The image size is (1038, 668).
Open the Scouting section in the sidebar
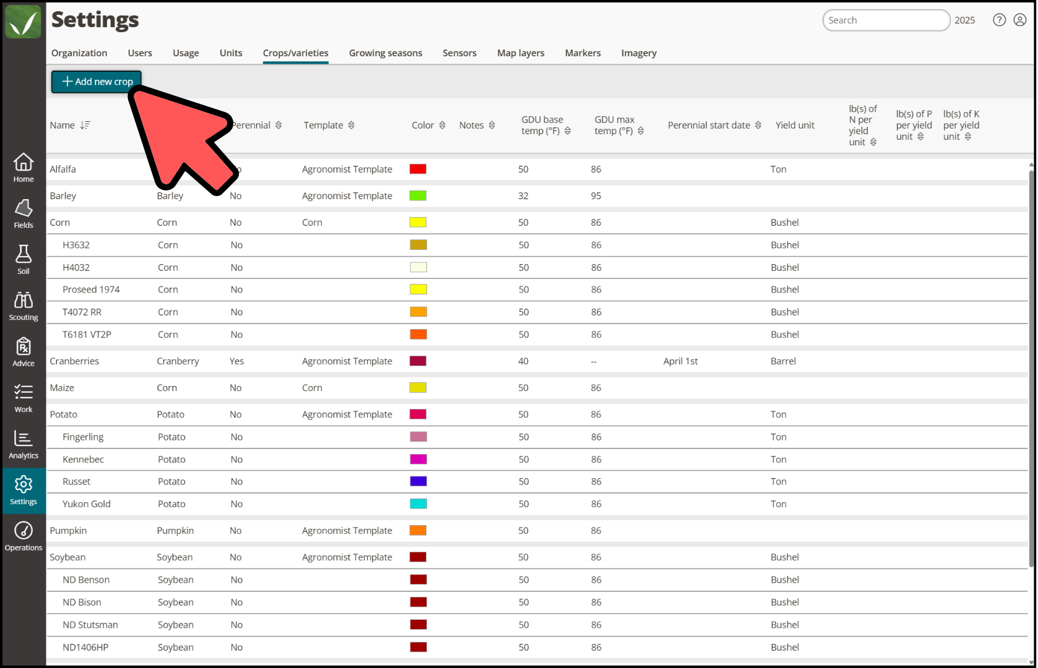point(24,306)
